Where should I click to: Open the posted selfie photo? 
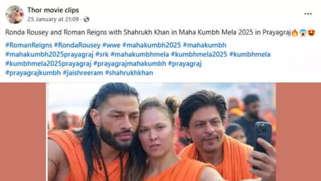click(x=162, y=132)
